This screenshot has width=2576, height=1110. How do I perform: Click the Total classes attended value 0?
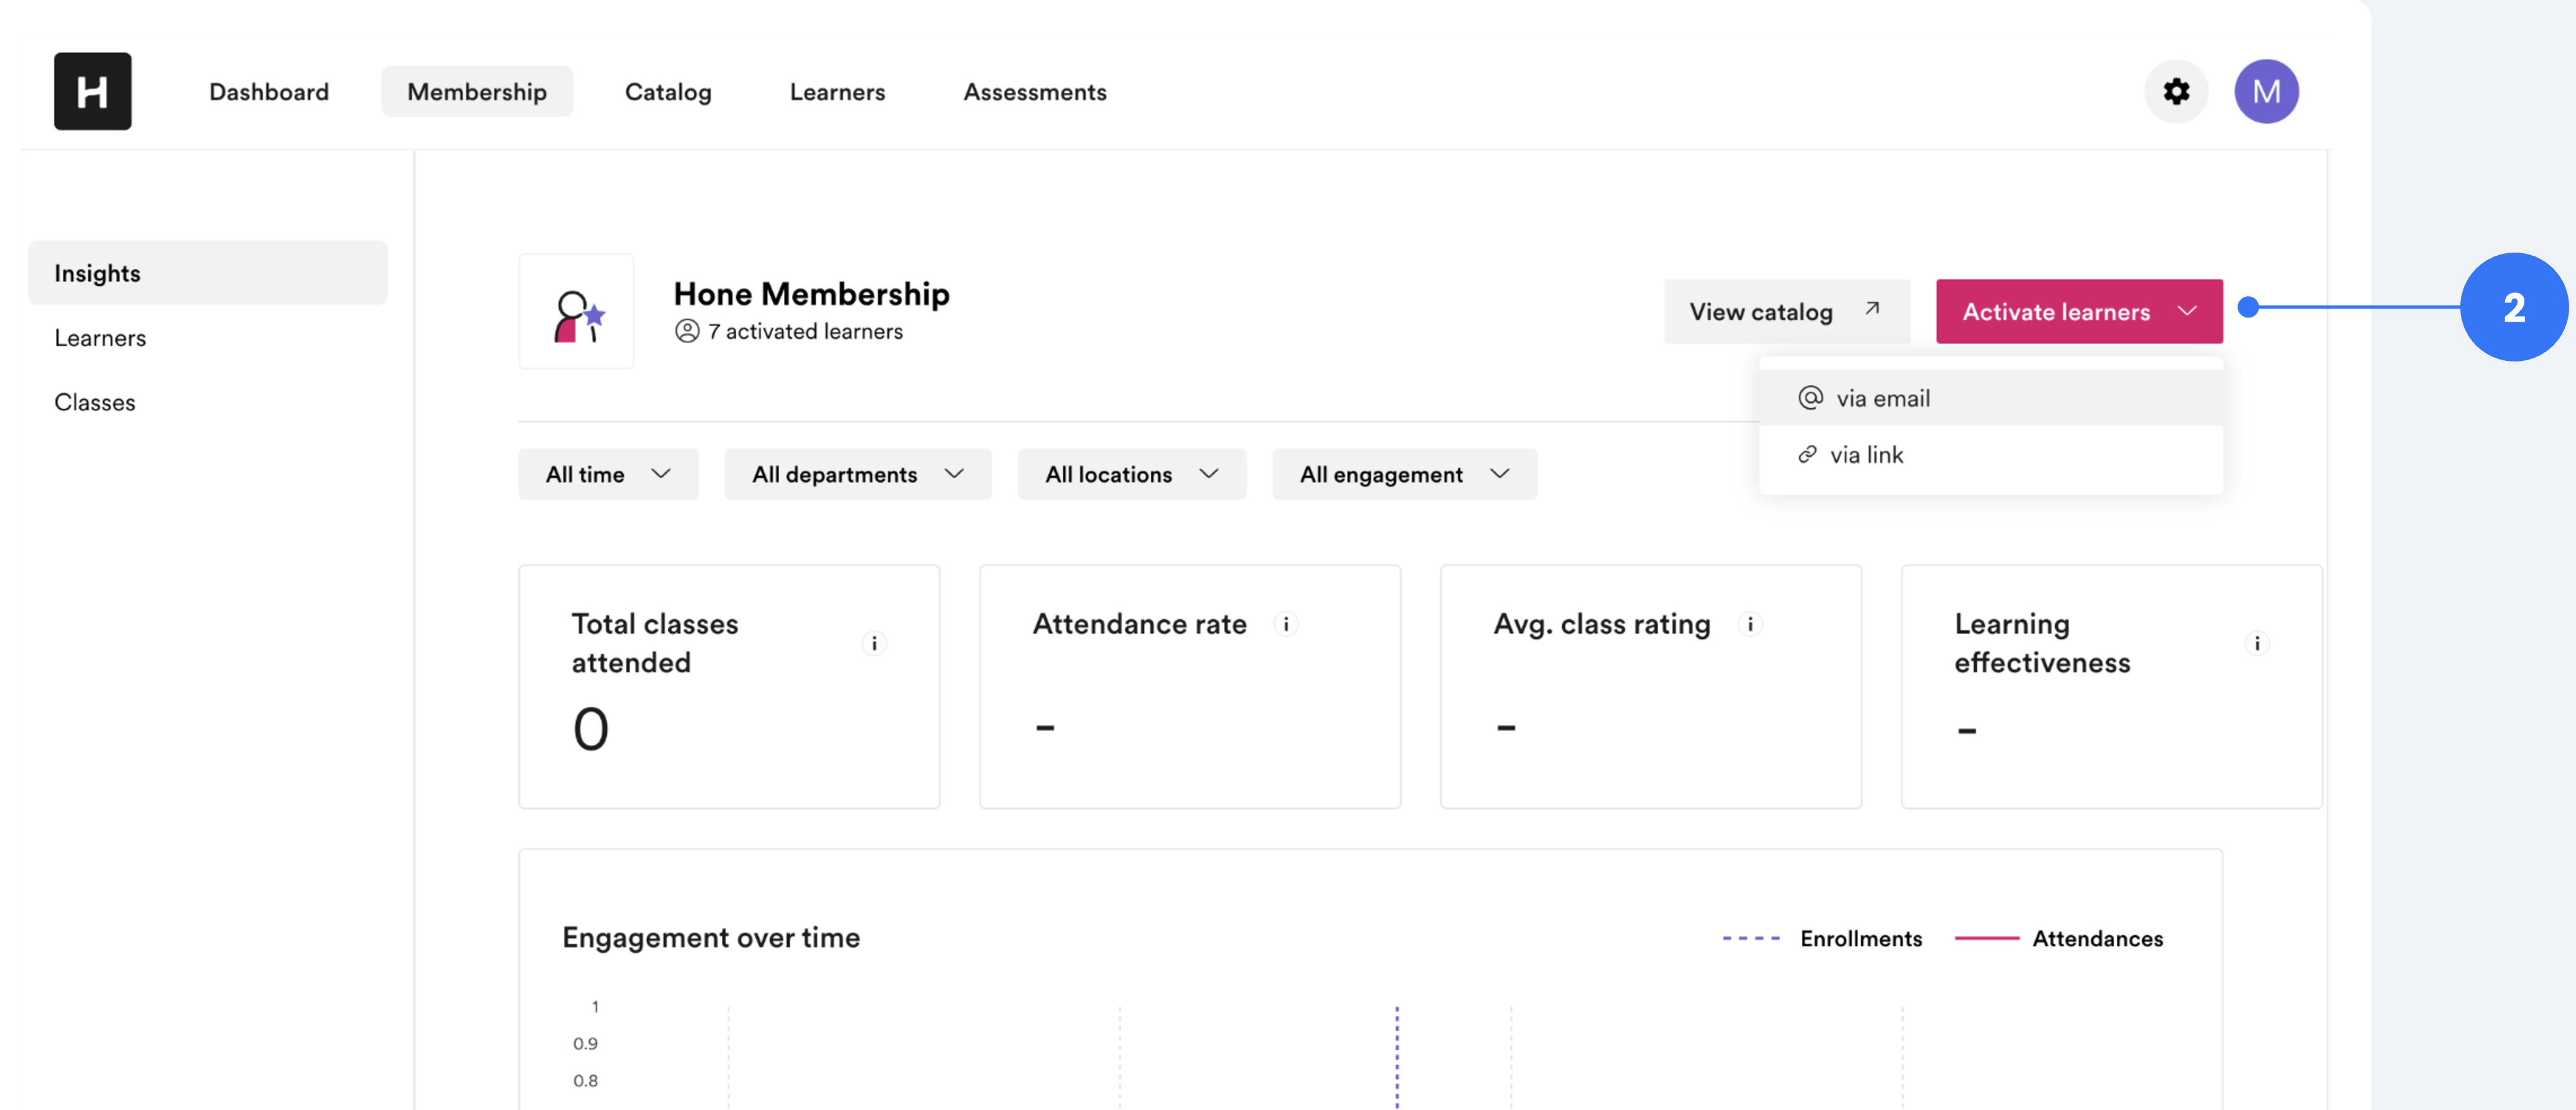590,729
